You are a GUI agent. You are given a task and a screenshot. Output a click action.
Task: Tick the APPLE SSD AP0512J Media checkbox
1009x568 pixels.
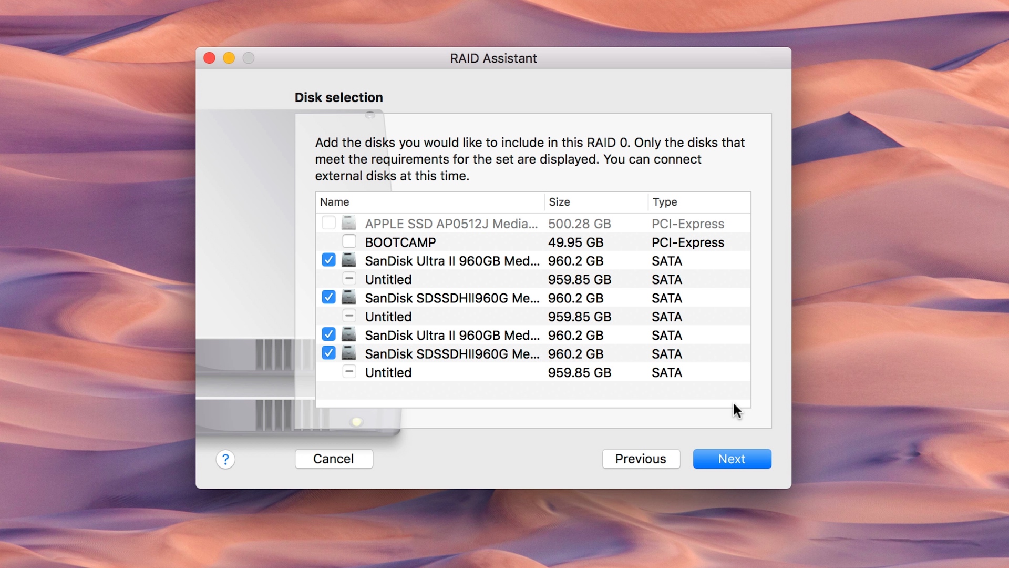[x=328, y=223]
